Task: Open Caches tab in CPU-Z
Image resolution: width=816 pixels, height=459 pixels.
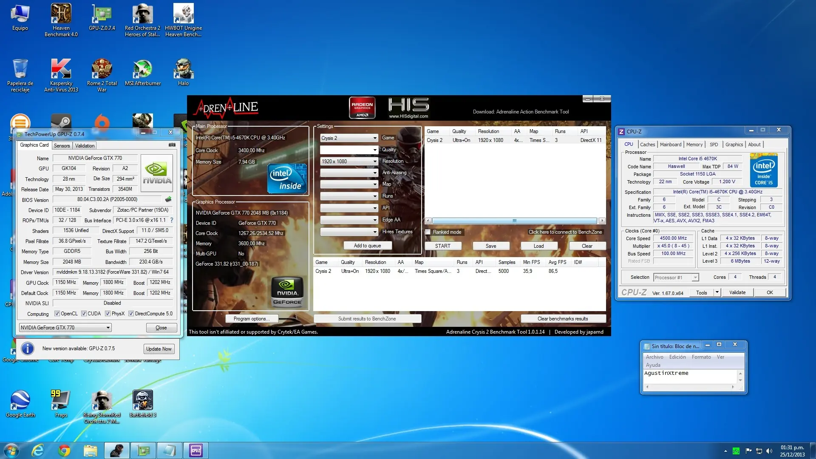Action: tap(647, 144)
